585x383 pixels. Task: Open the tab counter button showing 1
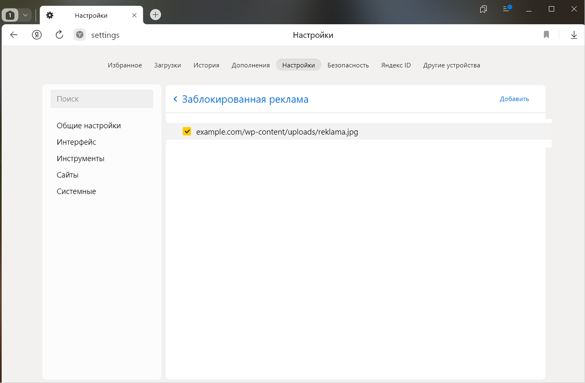click(10, 15)
